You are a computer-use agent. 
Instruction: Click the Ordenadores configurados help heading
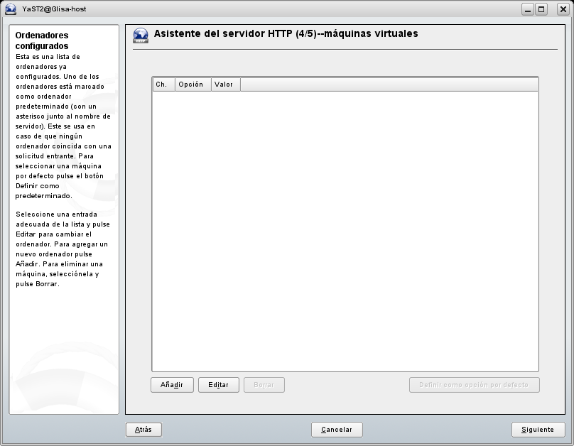pyautogui.click(x=43, y=40)
